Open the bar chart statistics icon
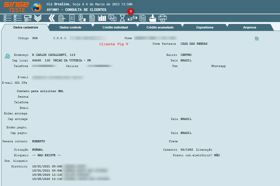This screenshot has height=186, width=280. [x=102, y=18]
